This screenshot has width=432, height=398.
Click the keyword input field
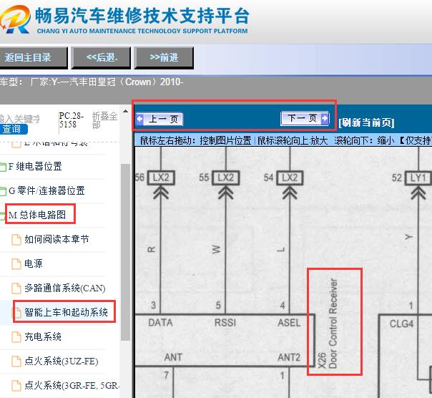20,119
